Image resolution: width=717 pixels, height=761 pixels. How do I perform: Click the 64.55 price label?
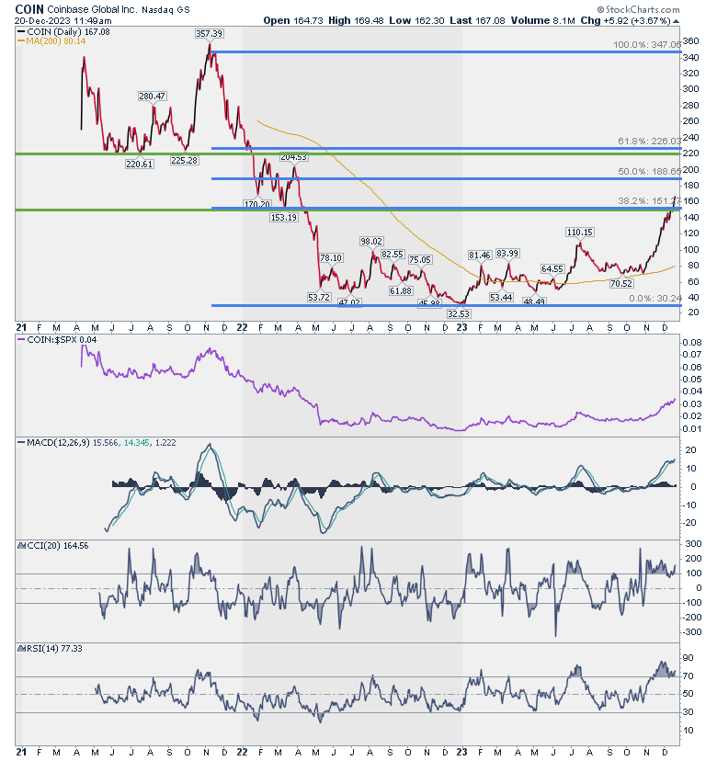552,269
